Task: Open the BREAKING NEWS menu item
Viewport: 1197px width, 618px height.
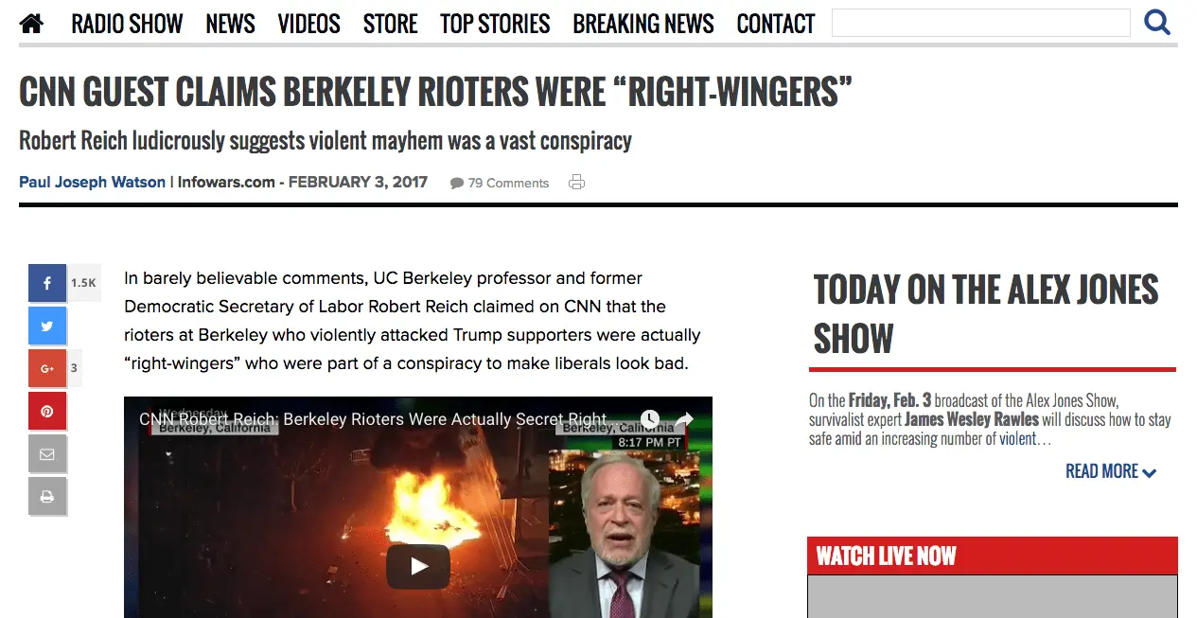Action: click(643, 24)
